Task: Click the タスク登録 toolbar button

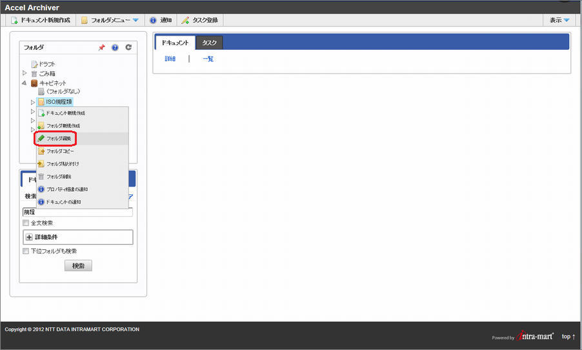Action: coord(199,20)
